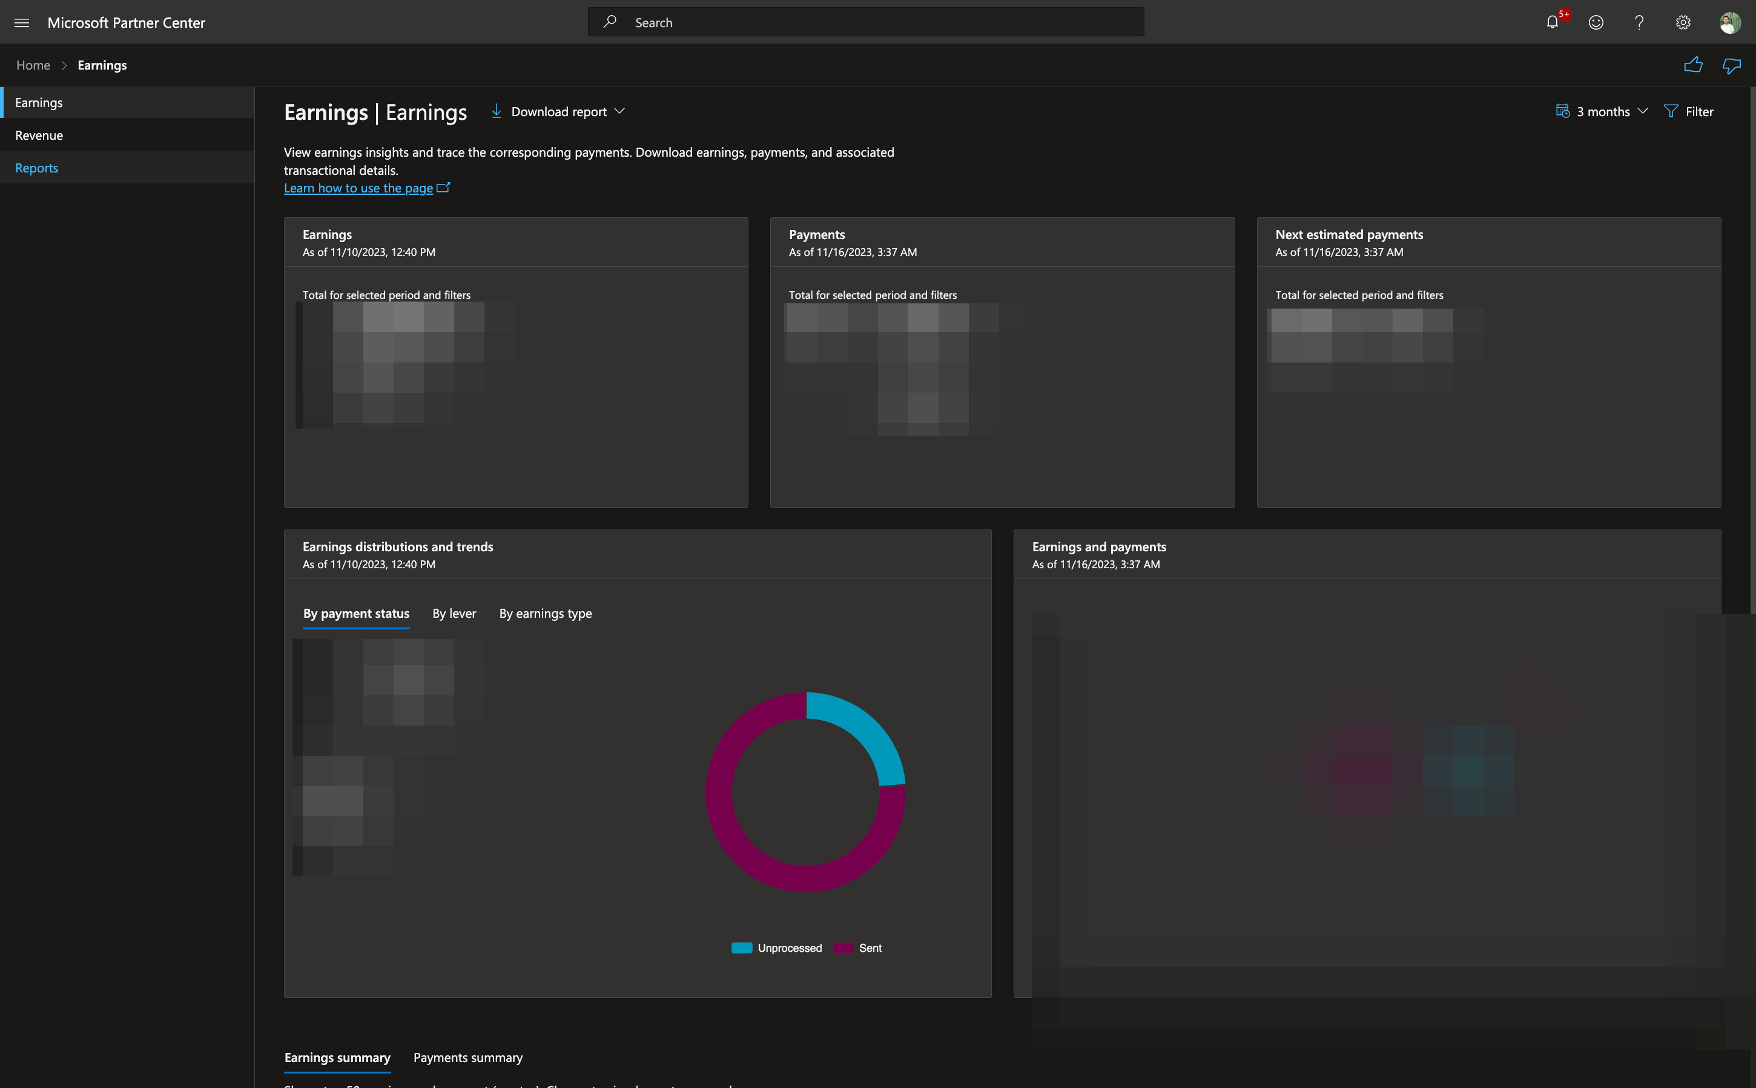This screenshot has width=1756, height=1088.
Task: Click Microsoft Partner Center title
Action: (126, 22)
